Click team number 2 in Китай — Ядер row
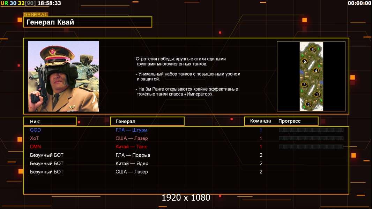 click(x=261, y=163)
